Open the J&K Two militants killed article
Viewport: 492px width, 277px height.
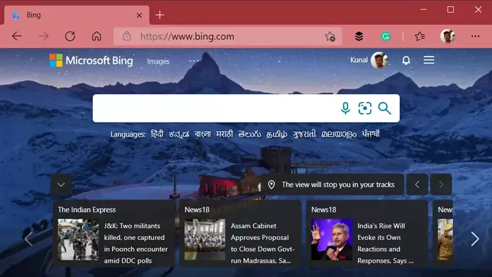pyautogui.click(x=136, y=243)
